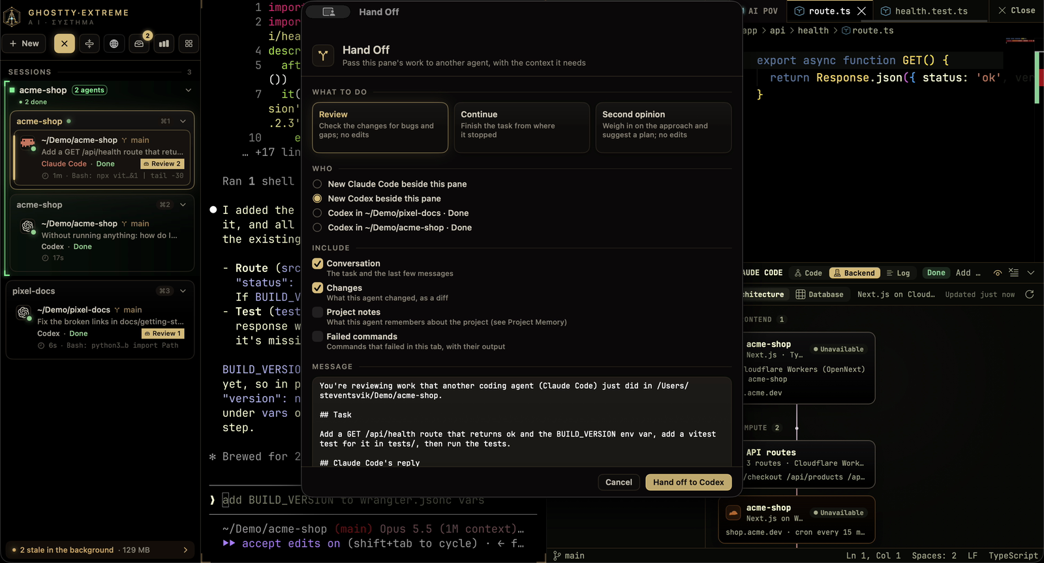Image resolution: width=1044 pixels, height=563 pixels.
Task: Open the Log tab in Claude Code panel
Action: pyautogui.click(x=898, y=273)
